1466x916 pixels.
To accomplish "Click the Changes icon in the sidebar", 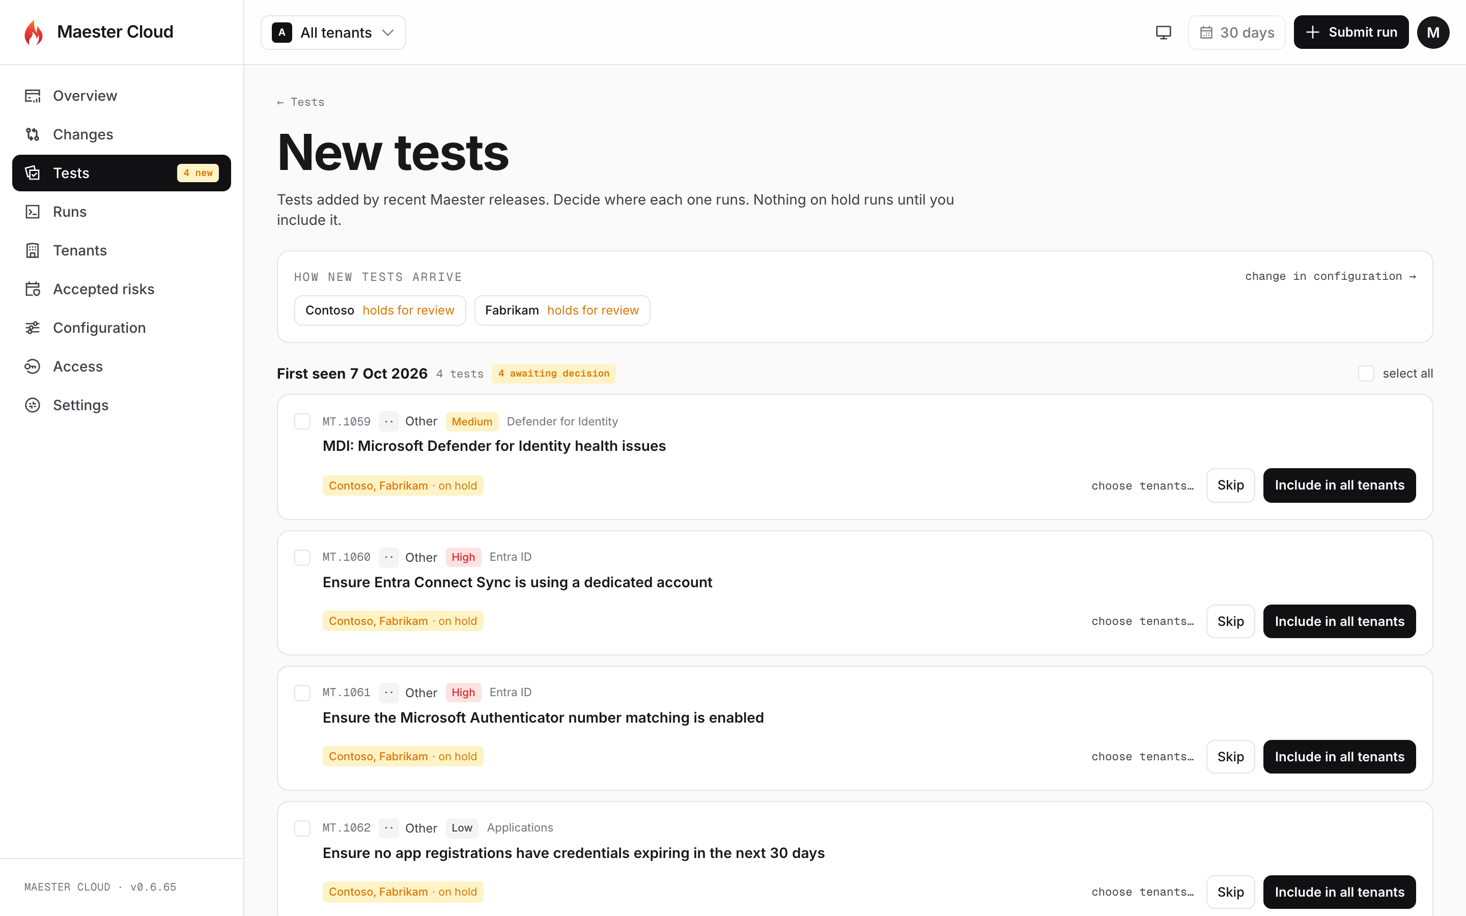I will (33, 134).
